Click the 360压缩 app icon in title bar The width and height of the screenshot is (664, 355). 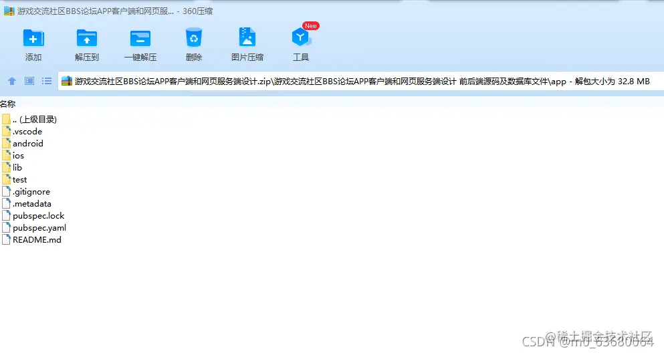[x=9, y=11]
